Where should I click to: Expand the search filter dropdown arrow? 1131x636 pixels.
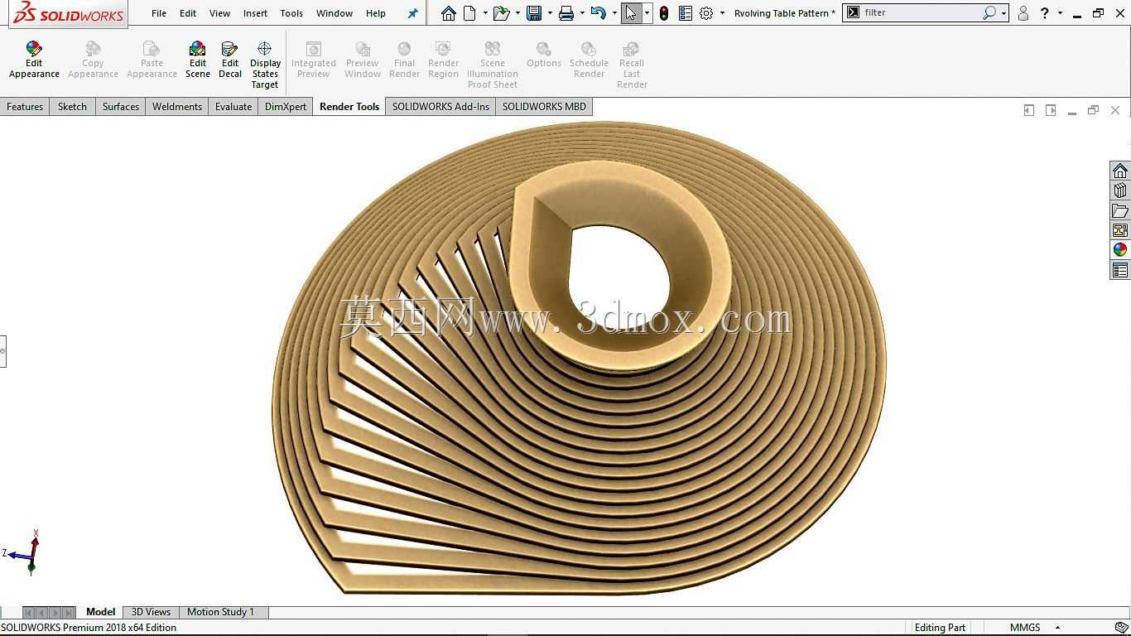tap(1003, 13)
